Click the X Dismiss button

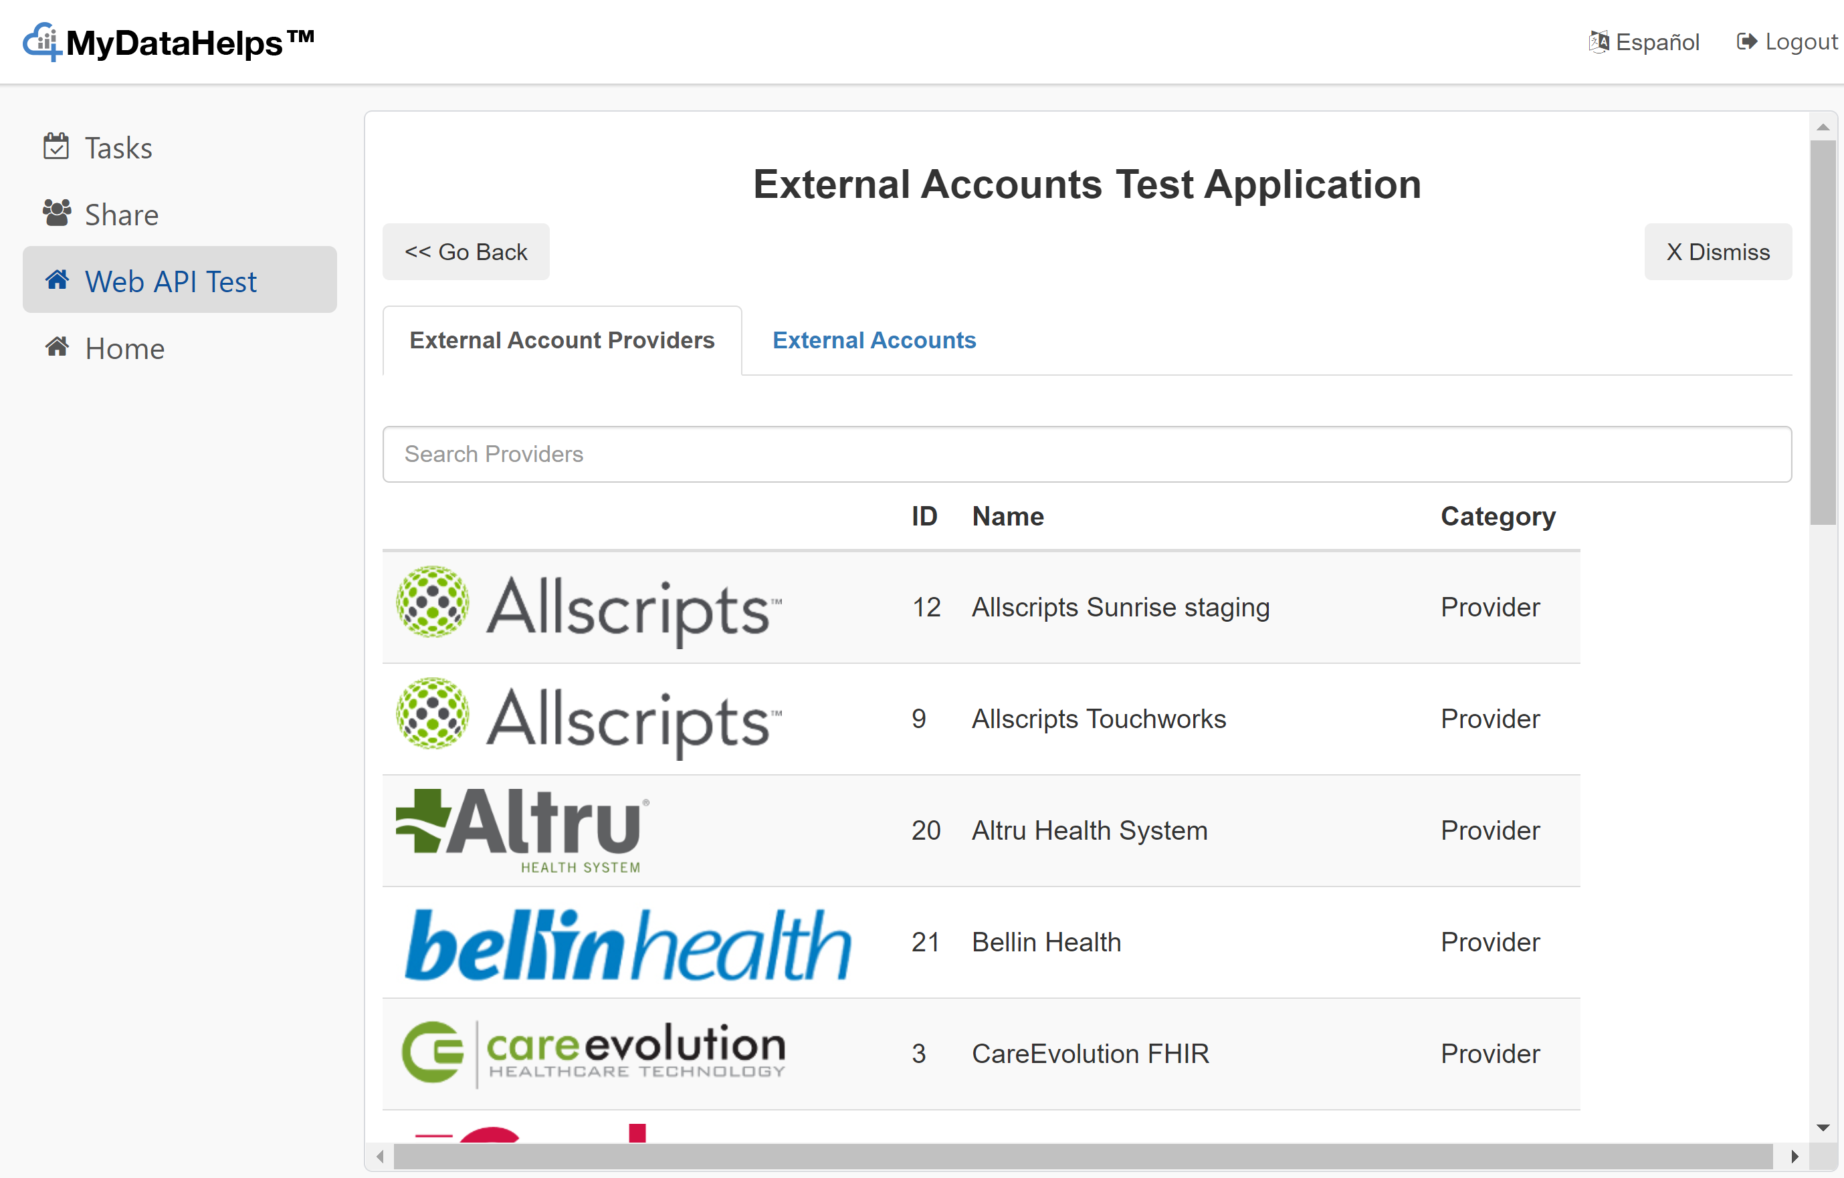[1717, 252]
